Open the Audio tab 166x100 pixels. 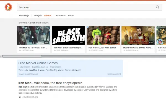[71, 16]
